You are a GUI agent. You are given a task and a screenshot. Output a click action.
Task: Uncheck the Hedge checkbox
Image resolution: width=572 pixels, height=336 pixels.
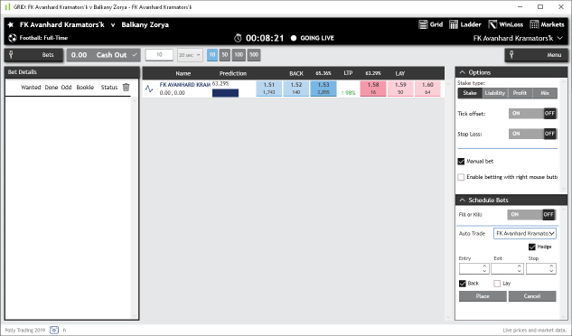[x=532, y=247]
